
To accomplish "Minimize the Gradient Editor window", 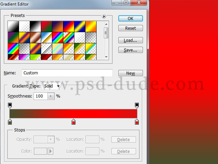I will [117, 3].
